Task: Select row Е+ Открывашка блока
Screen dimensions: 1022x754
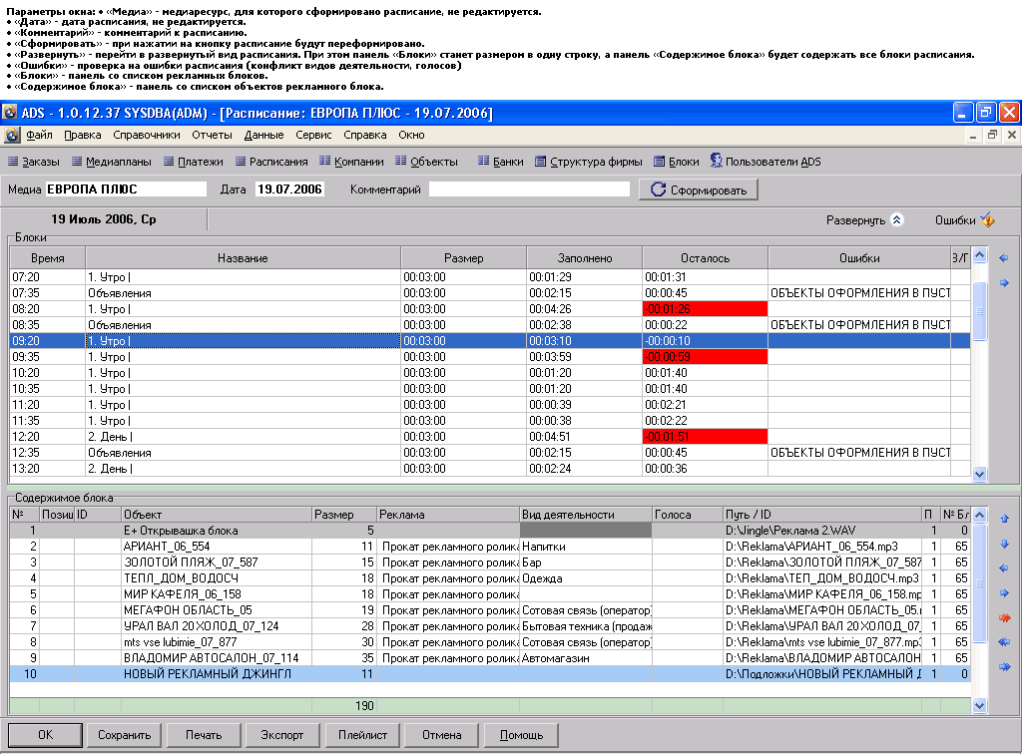Action: tap(490, 531)
